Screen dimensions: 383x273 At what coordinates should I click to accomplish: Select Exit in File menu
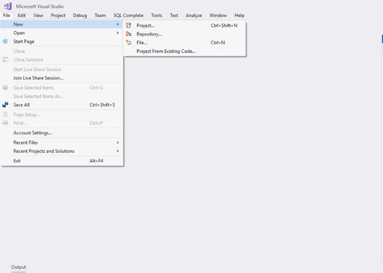[61, 161]
